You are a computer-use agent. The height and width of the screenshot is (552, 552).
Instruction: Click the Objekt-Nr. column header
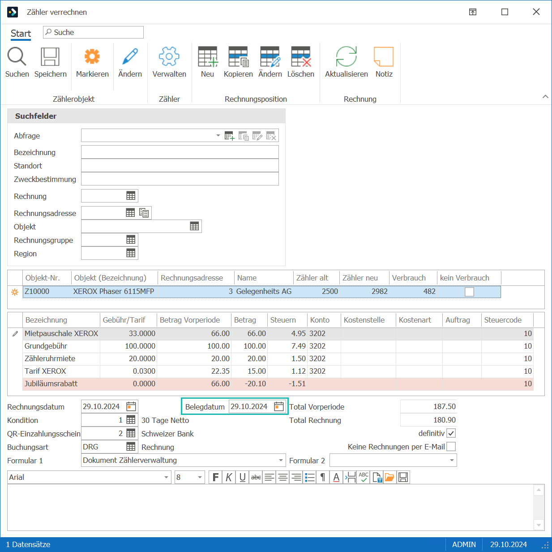(47, 278)
